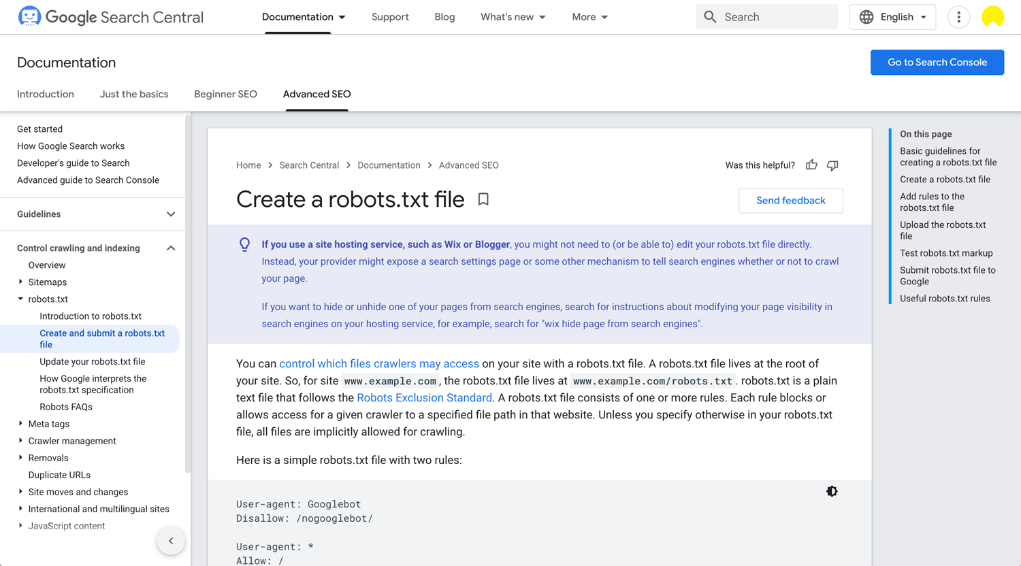Jump to Add rules to robots.txt file
1021x566 pixels.
pos(933,202)
